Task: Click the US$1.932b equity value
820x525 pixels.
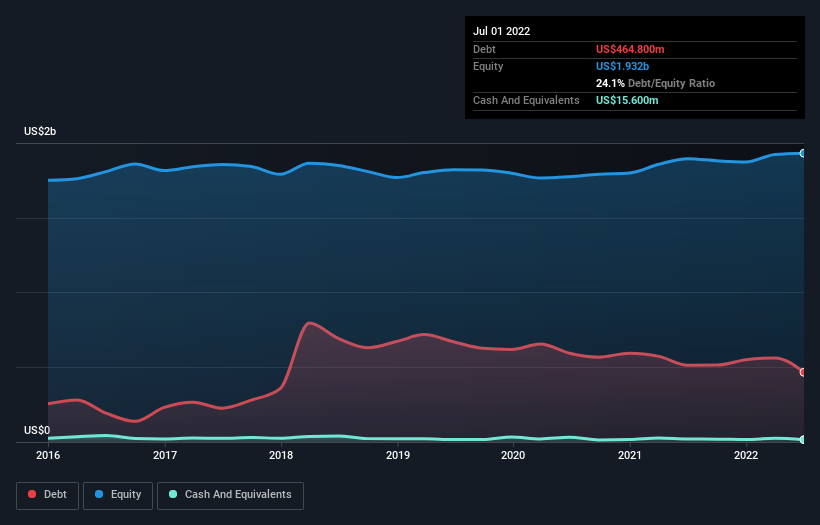Action: tap(623, 66)
